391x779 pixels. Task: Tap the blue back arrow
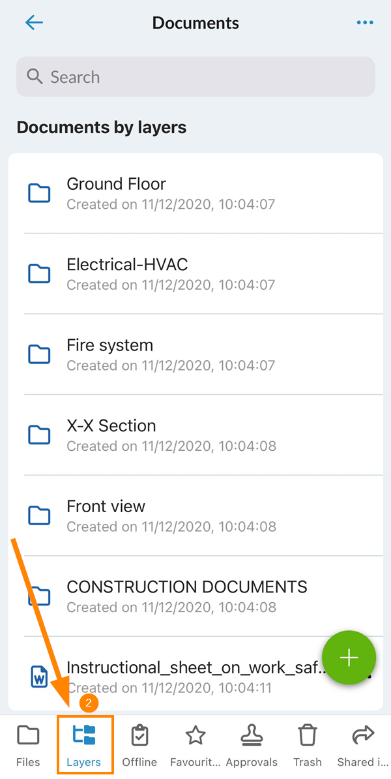34,22
